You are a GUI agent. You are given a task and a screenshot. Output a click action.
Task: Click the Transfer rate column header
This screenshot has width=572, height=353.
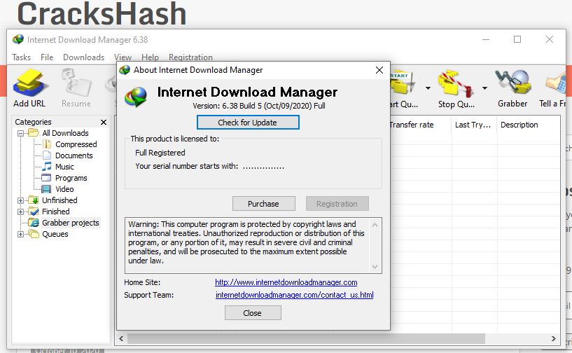412,125
